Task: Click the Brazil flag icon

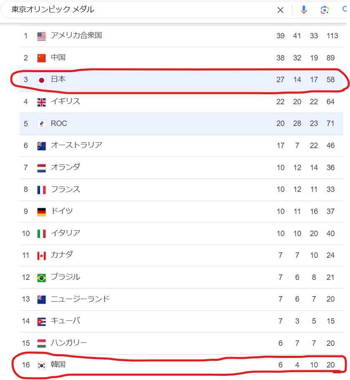Action: [41, 278]
